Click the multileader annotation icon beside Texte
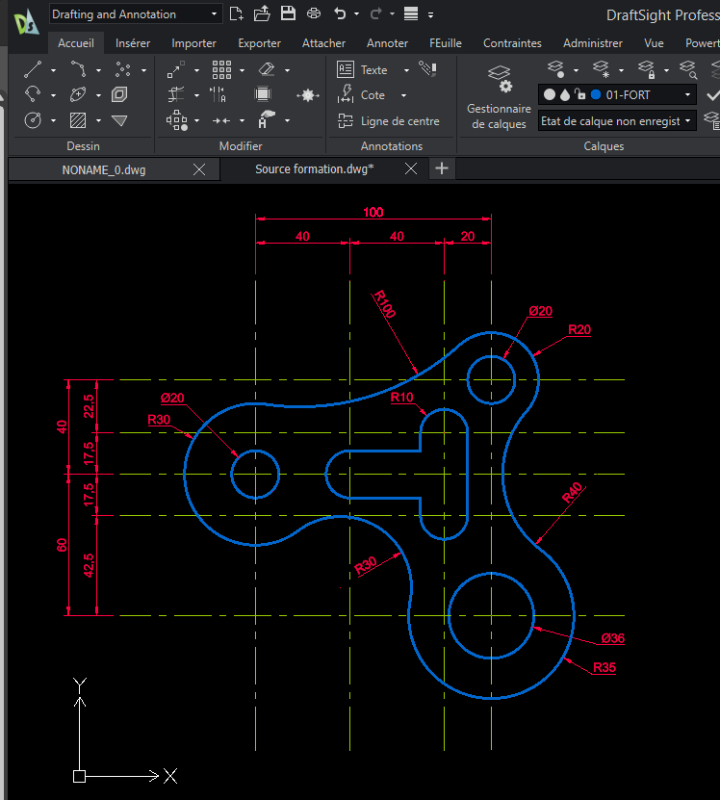 pos(427,68)
